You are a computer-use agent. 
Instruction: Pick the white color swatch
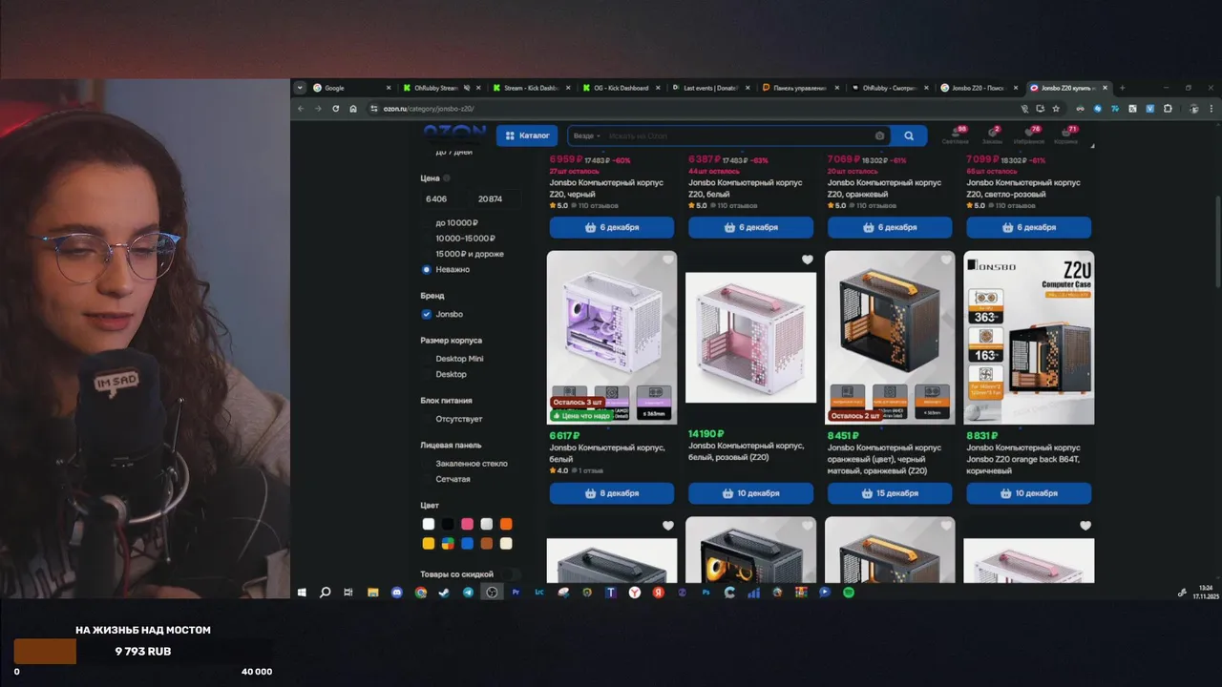(429, 524)
